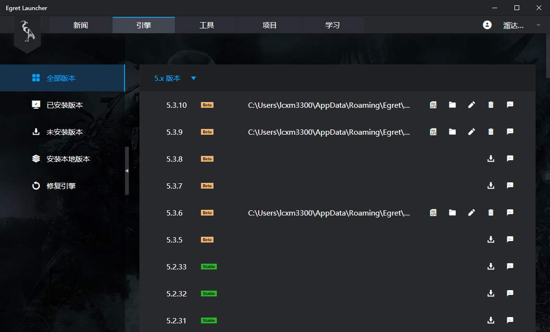Edit installation path of version 5.3.6
Image resolution: width=550 pixels, height=332 pixels.
tap(471, 212)
